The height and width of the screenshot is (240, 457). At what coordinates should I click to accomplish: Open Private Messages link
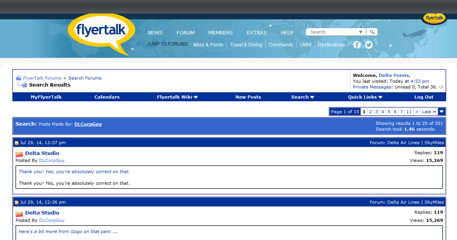pos(372,87)
